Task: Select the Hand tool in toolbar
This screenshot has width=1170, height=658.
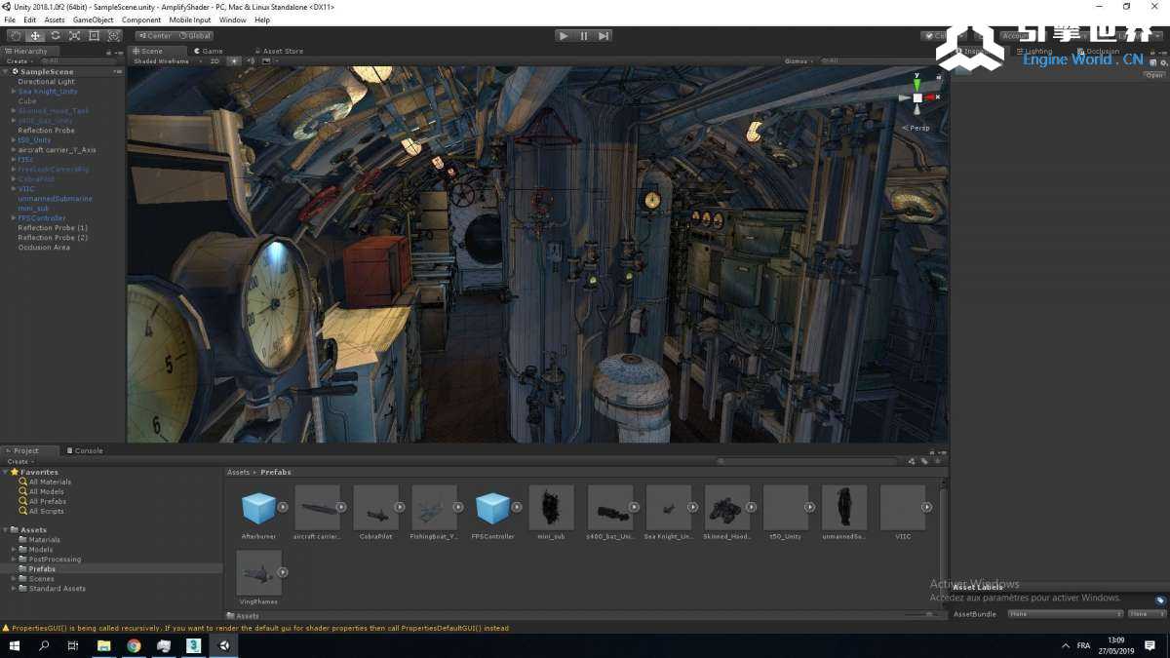Action: [16, 36]
